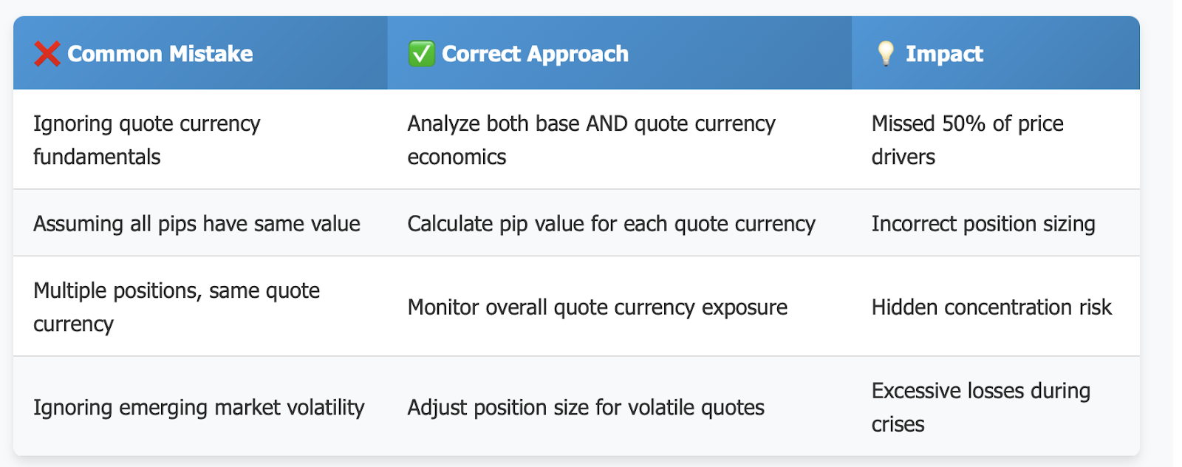Click the light bulb icon
The image size is (1182, 467).
(885, 54)
